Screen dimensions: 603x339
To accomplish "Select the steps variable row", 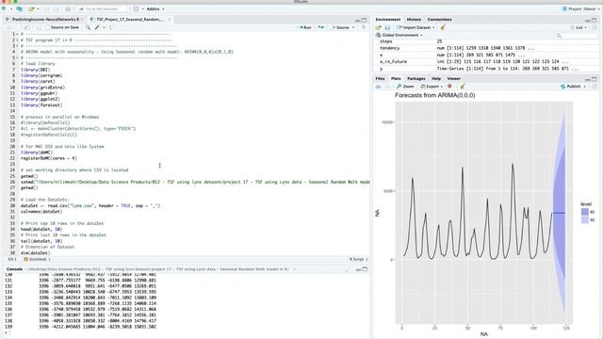I will coord(486,41).
